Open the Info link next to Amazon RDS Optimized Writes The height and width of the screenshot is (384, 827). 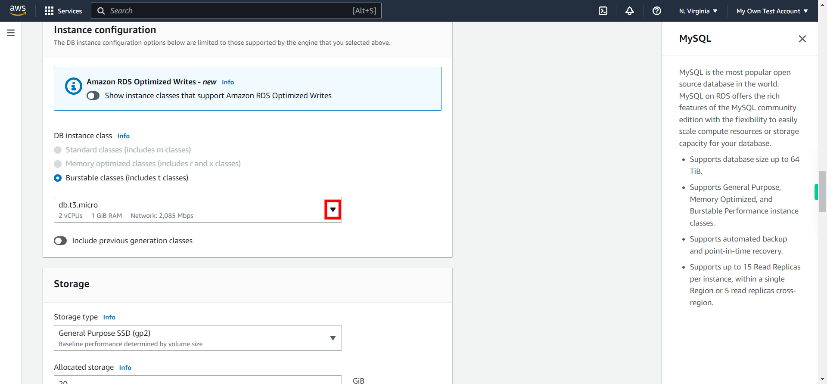pos(228,82)
